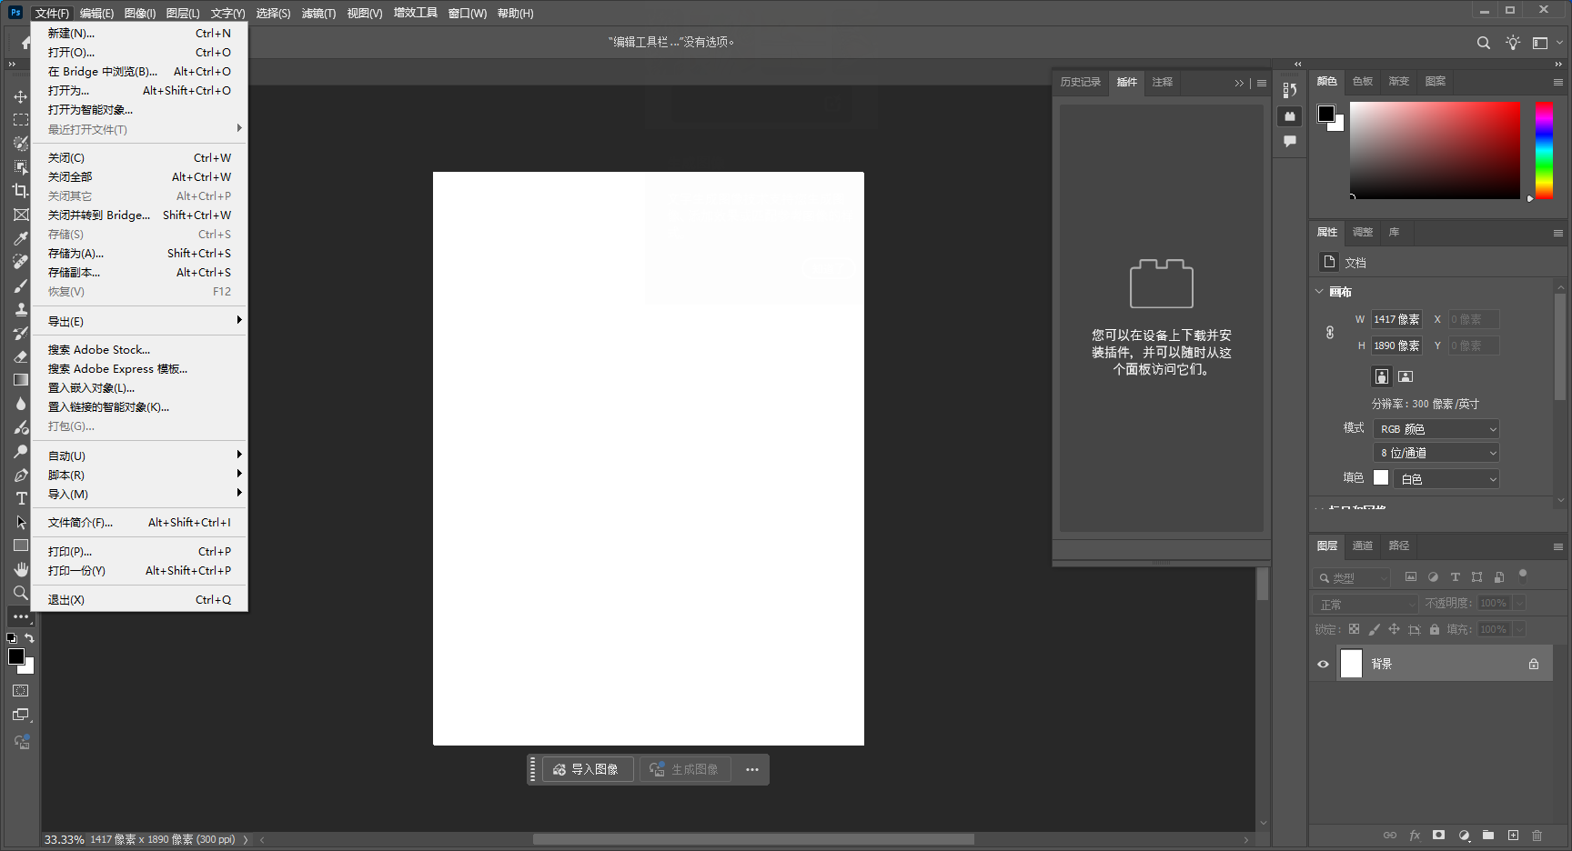Hide the 背景 layer visibility
Viewport: 1572px width, 851px height.
coord(1323,664)
